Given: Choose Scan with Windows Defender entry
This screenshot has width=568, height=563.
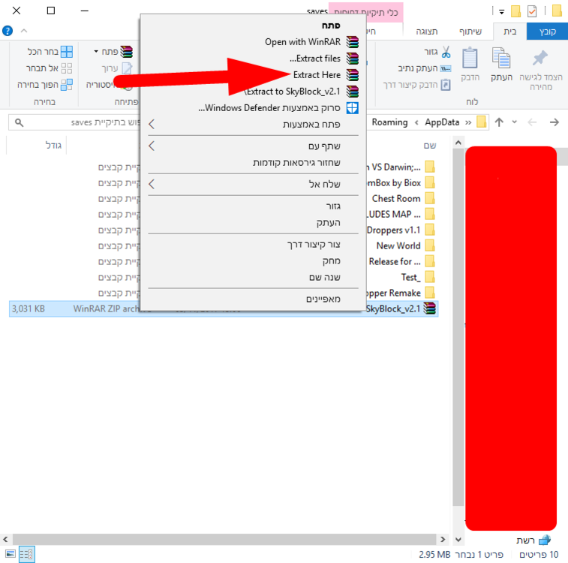Looking at the screenshot, I should tap(253, 108).
